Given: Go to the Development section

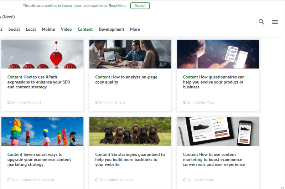Looking at the screenshot, I should [x=111, y=29].
